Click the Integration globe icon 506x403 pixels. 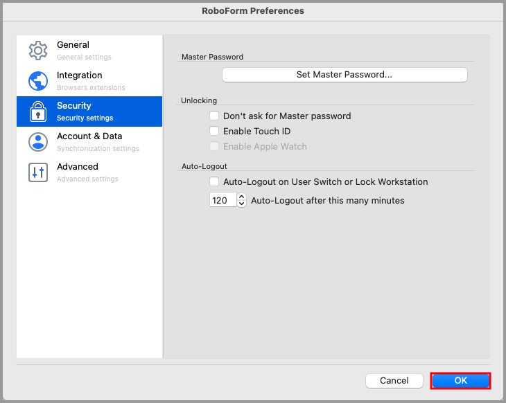tap(38, 81)
